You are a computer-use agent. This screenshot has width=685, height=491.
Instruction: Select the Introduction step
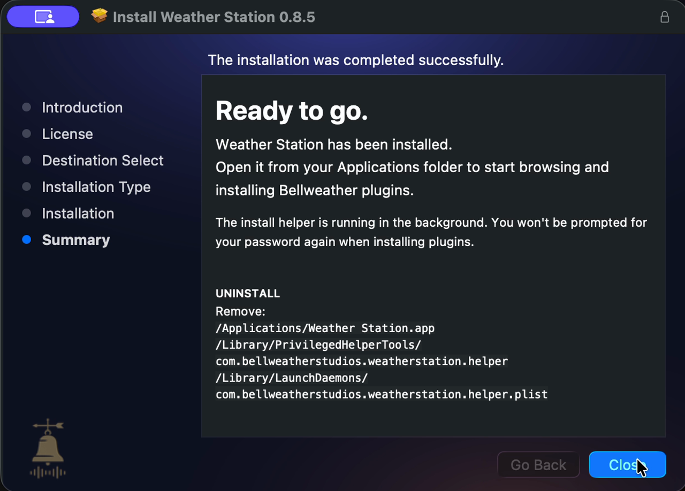[x=82, y=108]
